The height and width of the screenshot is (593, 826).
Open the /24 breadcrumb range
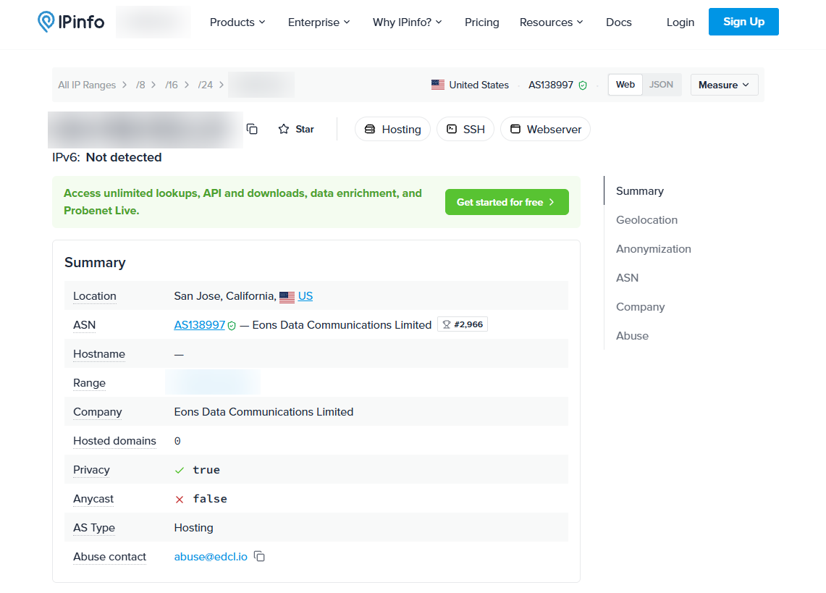206,85
